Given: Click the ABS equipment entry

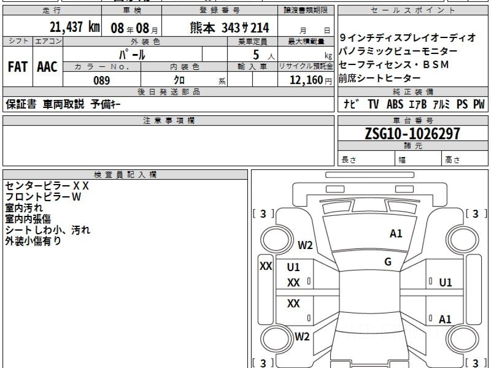Looking at the screenshot, I should pos(395,105).
